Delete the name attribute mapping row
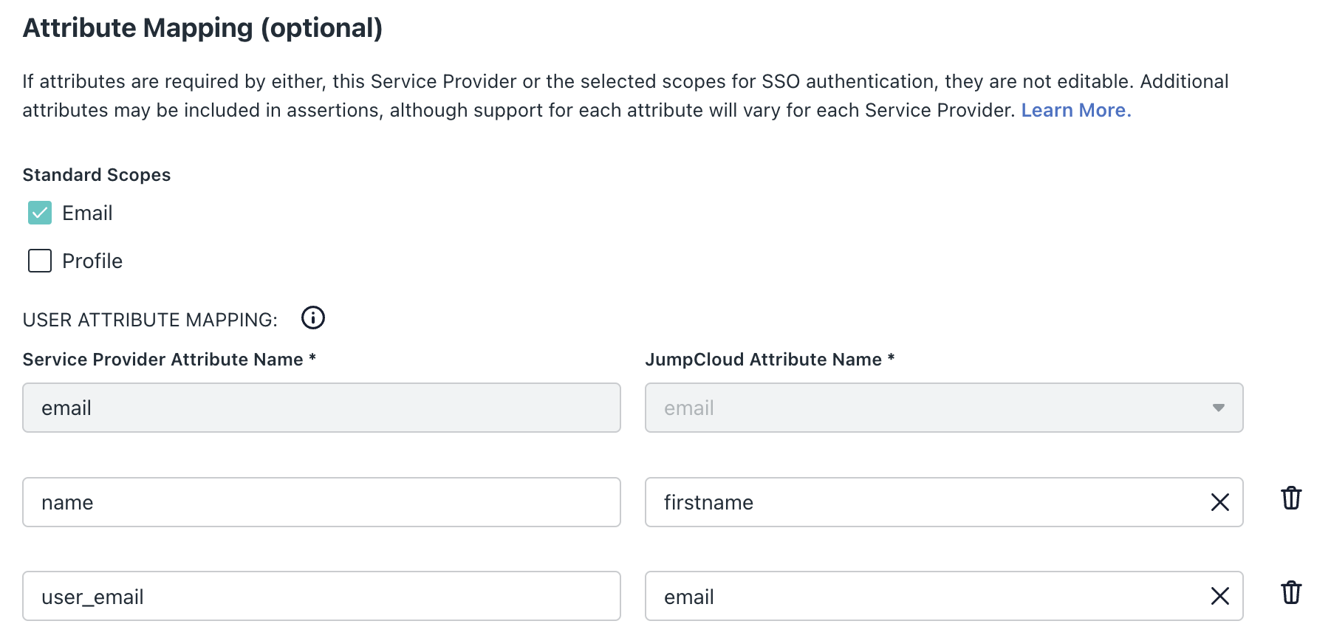 1291,498
